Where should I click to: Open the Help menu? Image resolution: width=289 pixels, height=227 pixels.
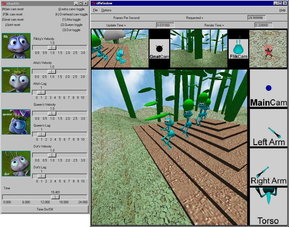tap(282, 10)
